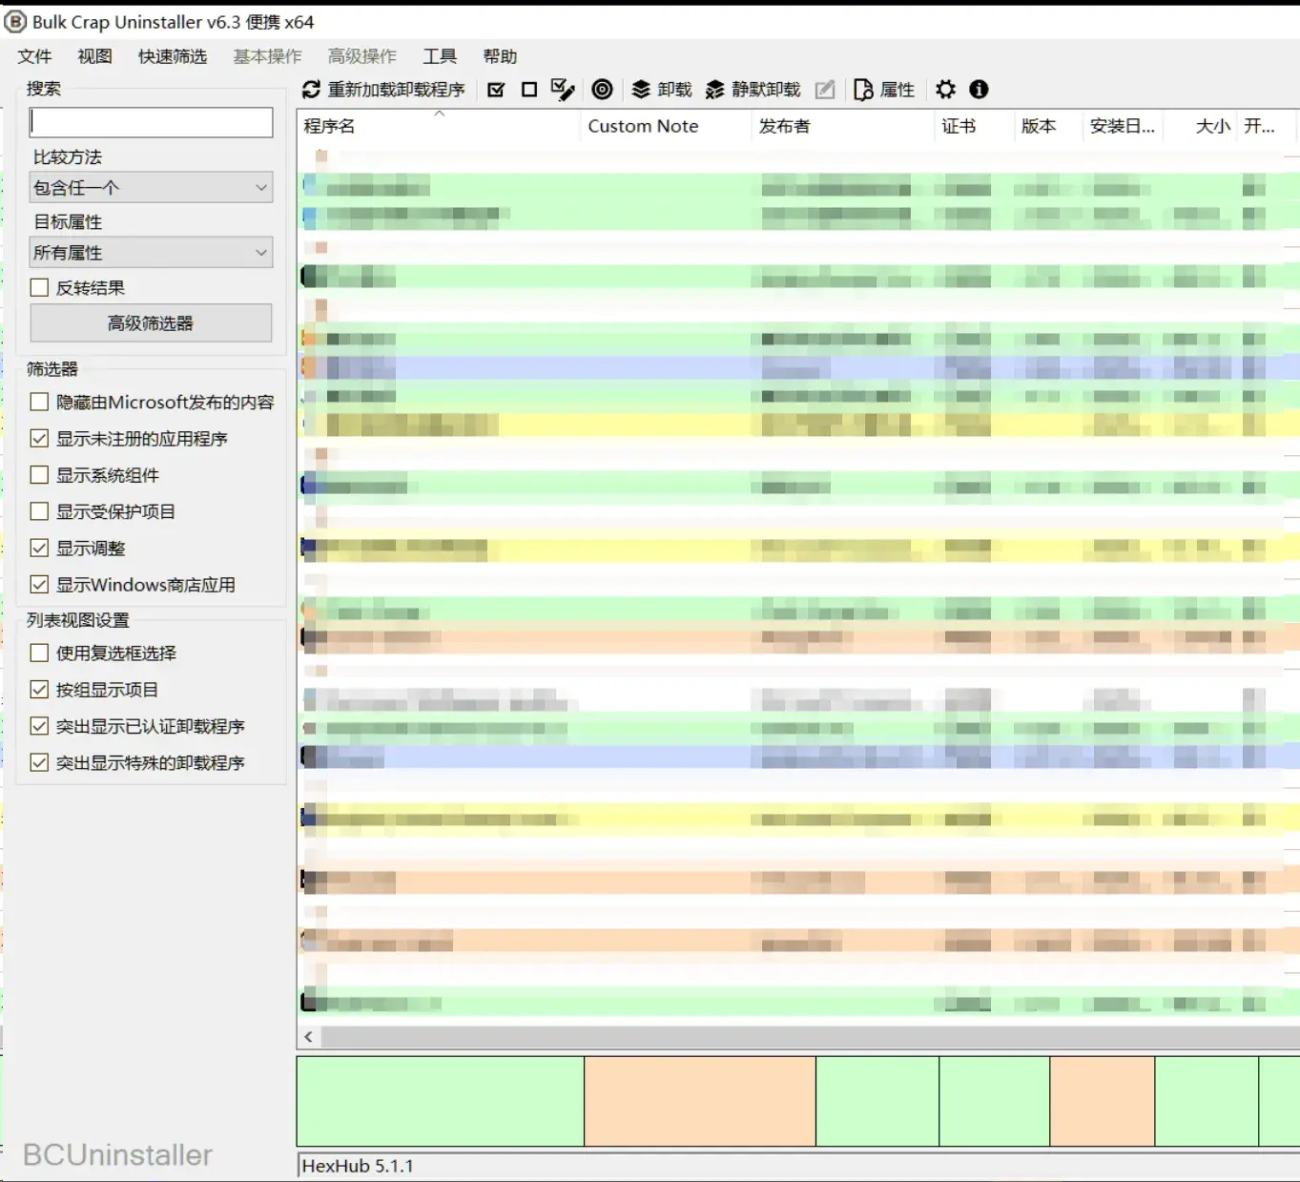The height and width of the screenshot is (1182, 1300).
Task: Click the horizontal scrollbar left arrow
Action: (309, 1036)
